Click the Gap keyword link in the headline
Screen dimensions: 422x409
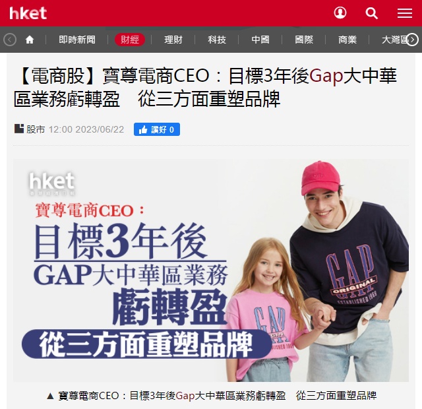pyautogui.click(x=326, y=76)
